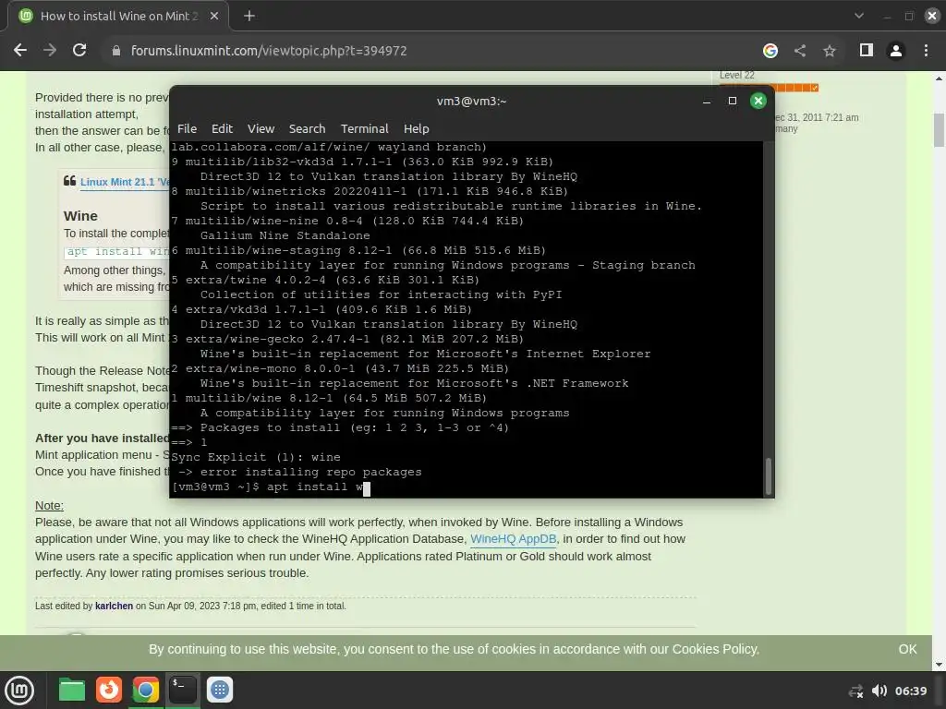Launch Firefox from the panel
Image resolution: width=946 pixels, height=709 pixels.
(109, 690)
